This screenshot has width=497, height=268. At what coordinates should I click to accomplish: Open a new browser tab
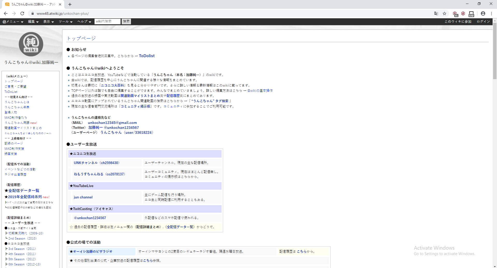click(x=70, y=4)
